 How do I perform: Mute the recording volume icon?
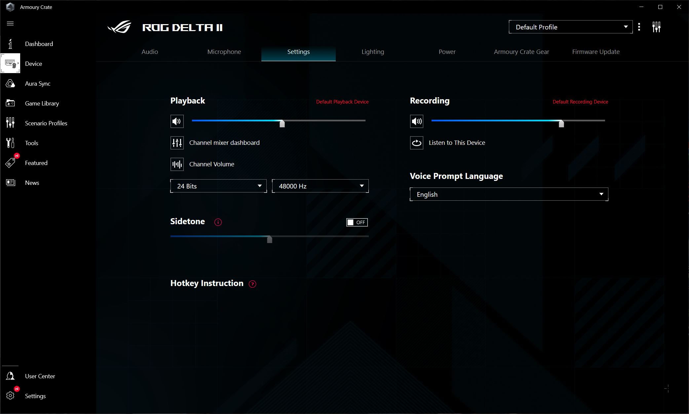(x=417, y=121)
